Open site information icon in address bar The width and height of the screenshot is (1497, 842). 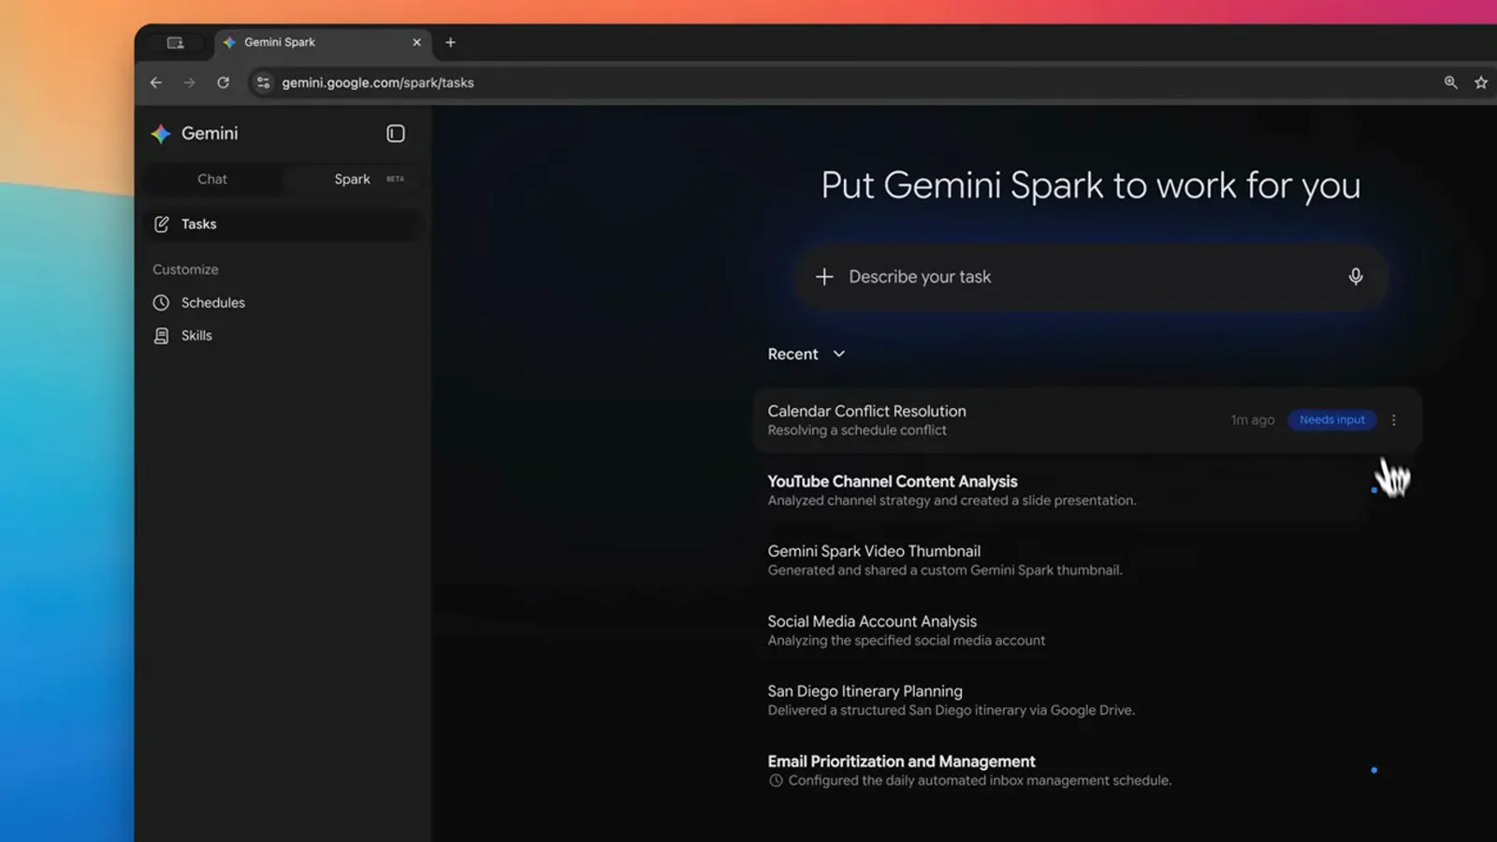coord(263,82)
